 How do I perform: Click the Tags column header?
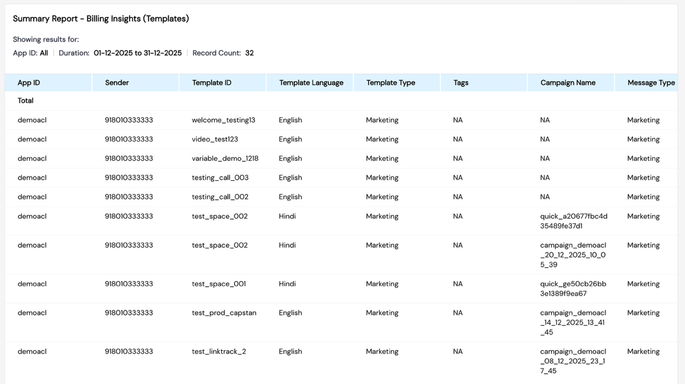484,83
